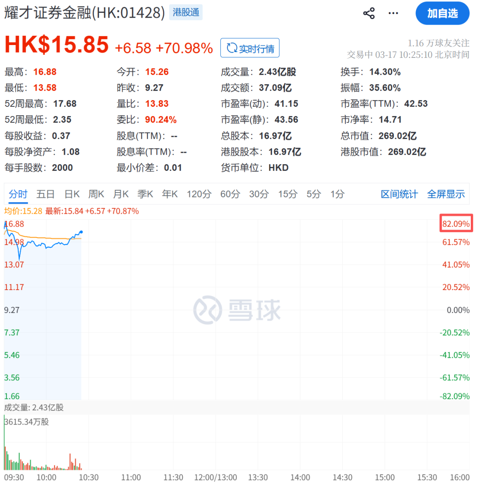Switch to the 日K daily candlestick tab
Screen dimensions: 477x488
point(72,194)
